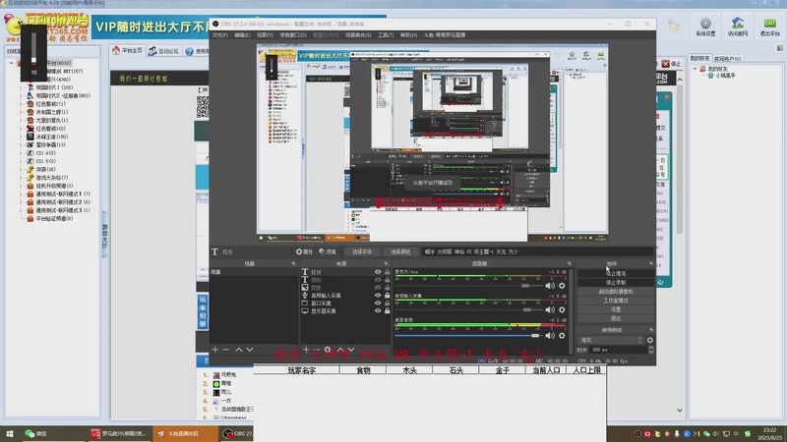Switch to 平台主页 tab
The height and width of the screenshot is (442, 787).
tap(127, 51)
